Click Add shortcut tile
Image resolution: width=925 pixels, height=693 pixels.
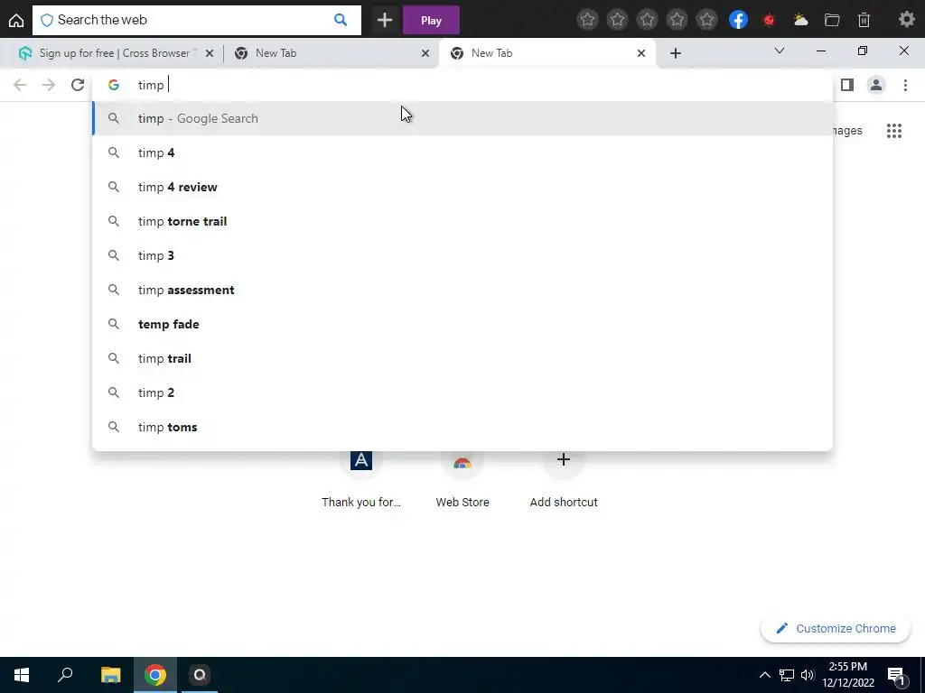(x=564, y=480)
